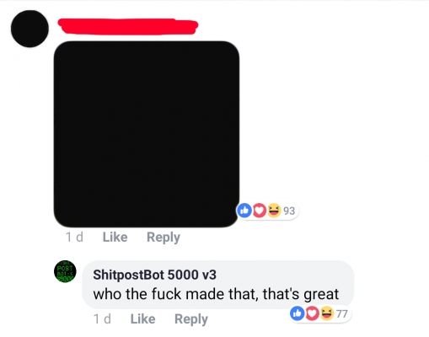Click the blue thumbs-up reaction beside 77

pyautogui.click(x=298, y=313)
